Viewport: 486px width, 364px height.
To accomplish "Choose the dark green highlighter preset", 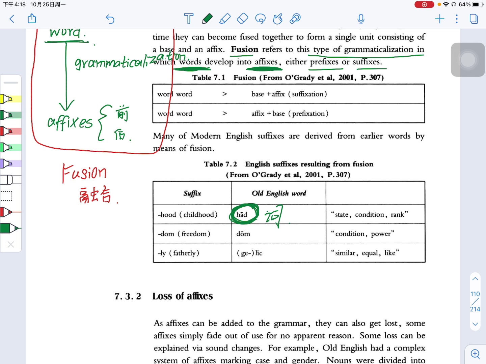I will [11, 115].
